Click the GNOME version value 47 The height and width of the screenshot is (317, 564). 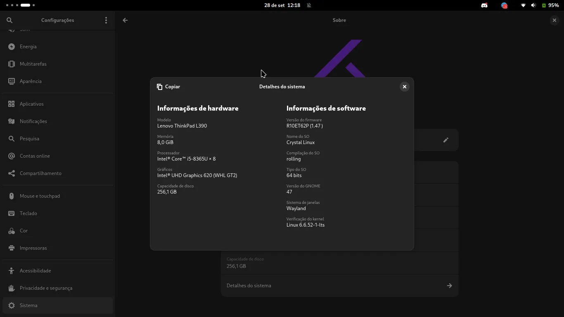(289, 192)
